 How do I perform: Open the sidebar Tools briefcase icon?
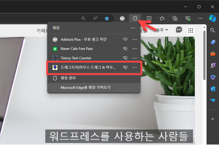click(213, 54)
